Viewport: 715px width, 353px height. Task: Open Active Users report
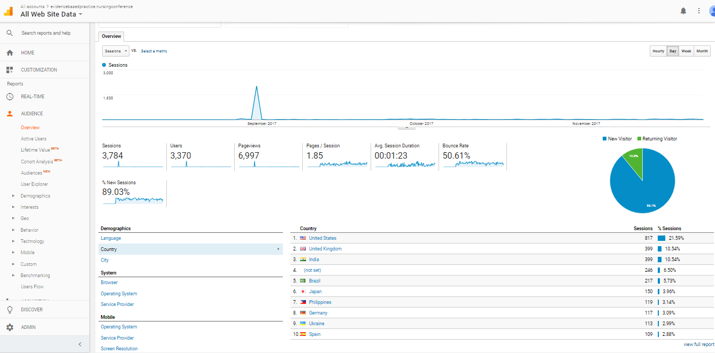tap(34, 139)
